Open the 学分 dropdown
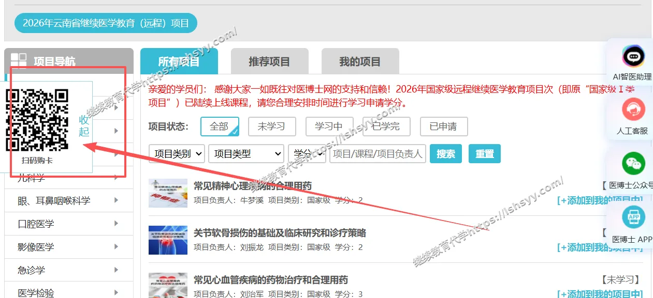The height and width of the screenshot is (298, 653). [x=307, y=153]
